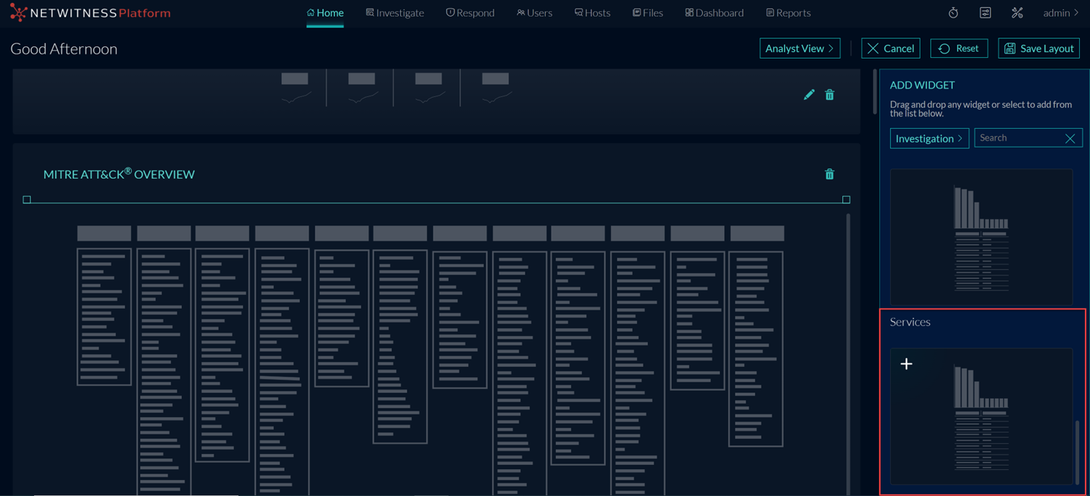Switch to the Hosts tab
The width and height of the screenshot is (1090, 496).
(592, 12)
